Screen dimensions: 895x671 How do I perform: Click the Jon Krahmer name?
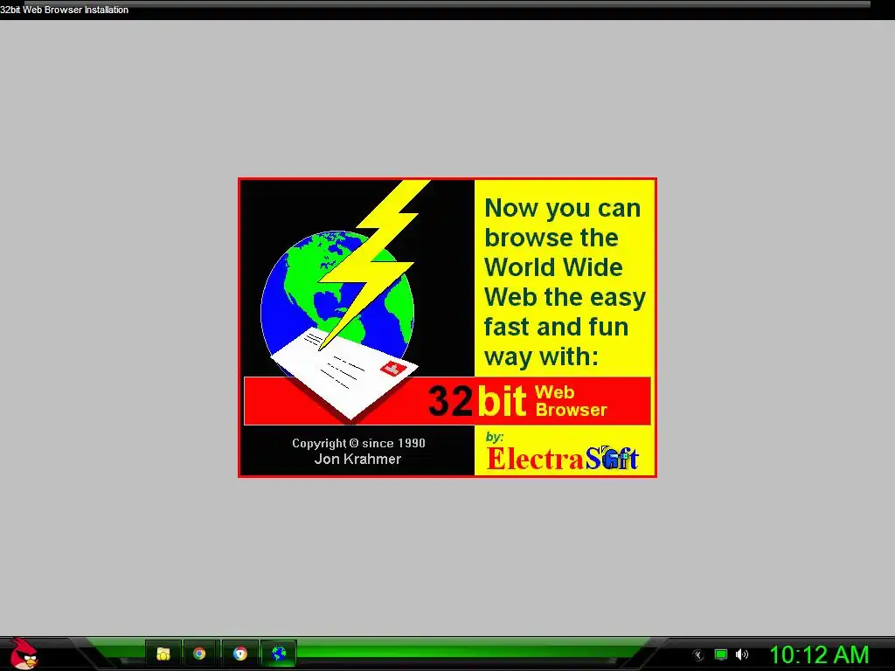tap(357, 459)
